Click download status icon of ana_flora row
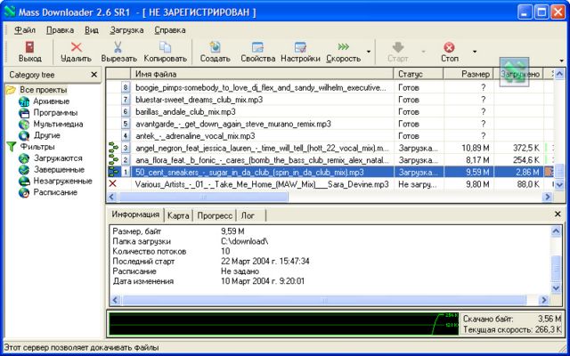 113,160
